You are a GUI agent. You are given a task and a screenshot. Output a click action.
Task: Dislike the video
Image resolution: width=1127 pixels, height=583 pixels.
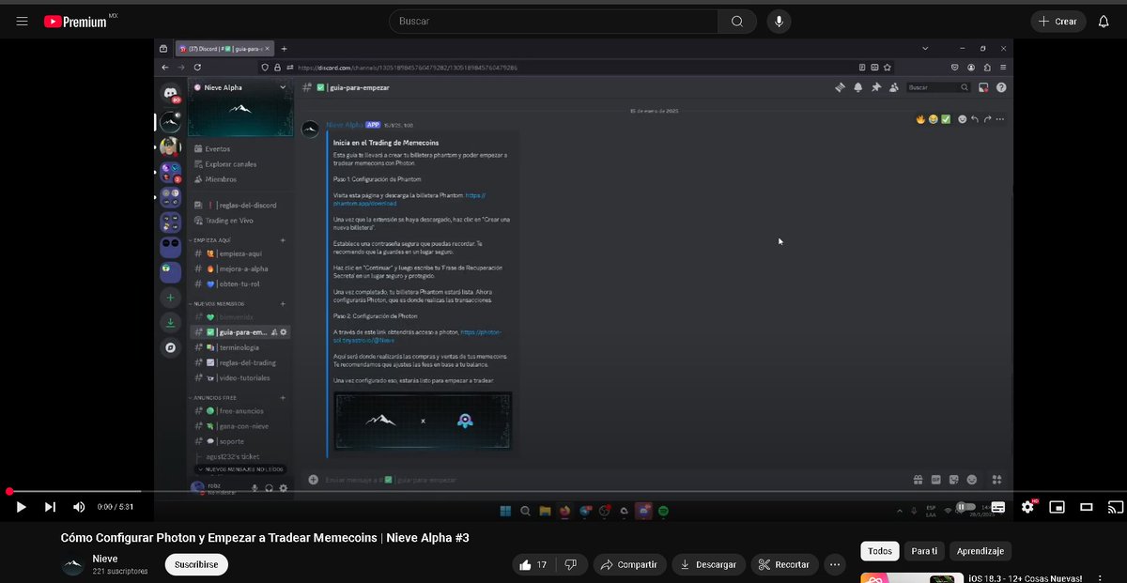pyautogui.click(x=569, y=564)
